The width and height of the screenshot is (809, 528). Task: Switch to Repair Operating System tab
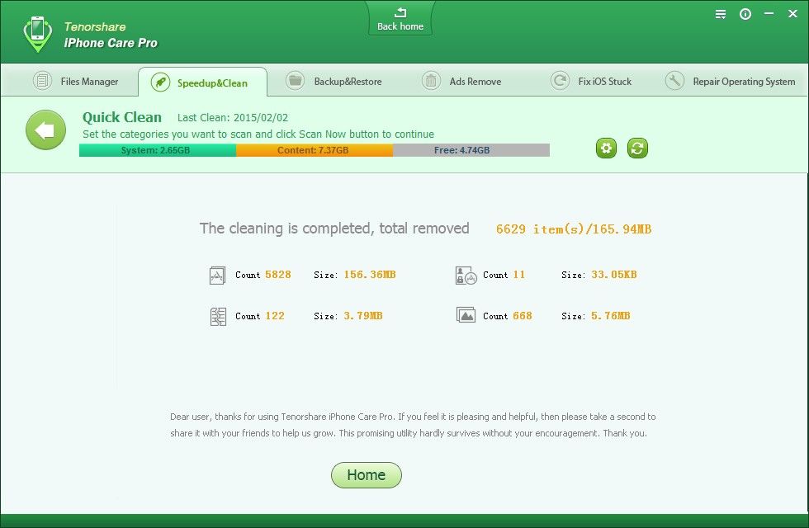pyautogui.click(x=731, y=82)
